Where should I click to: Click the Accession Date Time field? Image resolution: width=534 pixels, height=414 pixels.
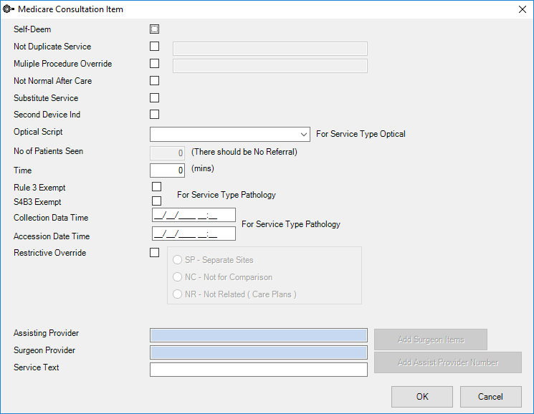(194, 234)
